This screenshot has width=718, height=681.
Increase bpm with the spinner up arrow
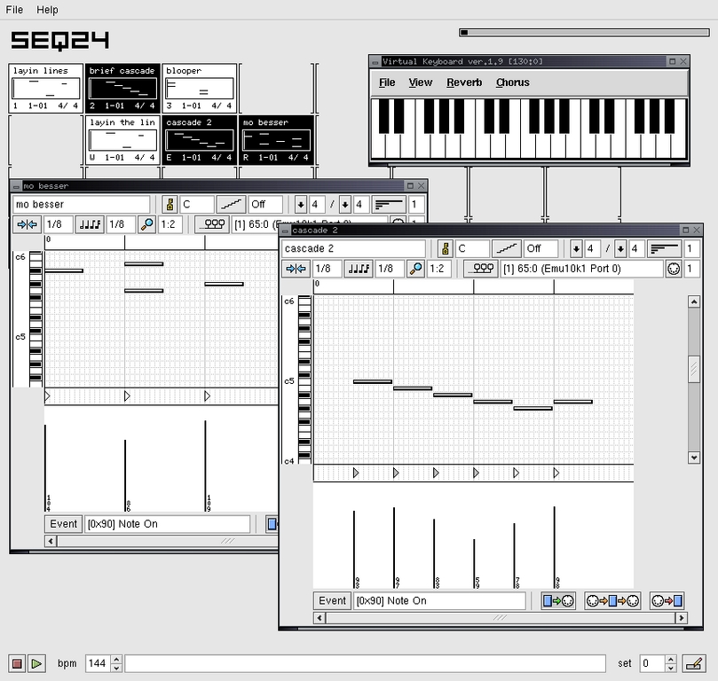[x=116, y=659]
